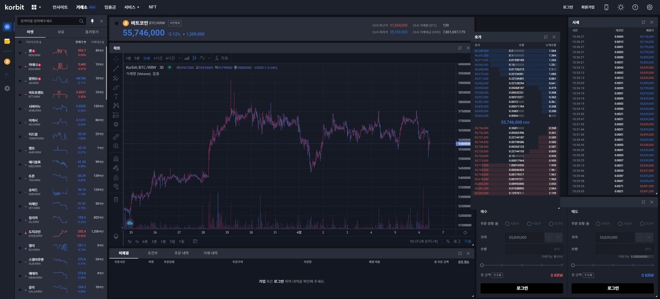Switch theme with the sun icon
The height and width of the screenshot is (299, 660).
(x=621, y=7)
